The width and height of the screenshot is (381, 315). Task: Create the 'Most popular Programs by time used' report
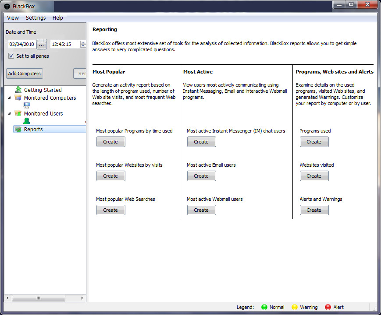(111, 142)
